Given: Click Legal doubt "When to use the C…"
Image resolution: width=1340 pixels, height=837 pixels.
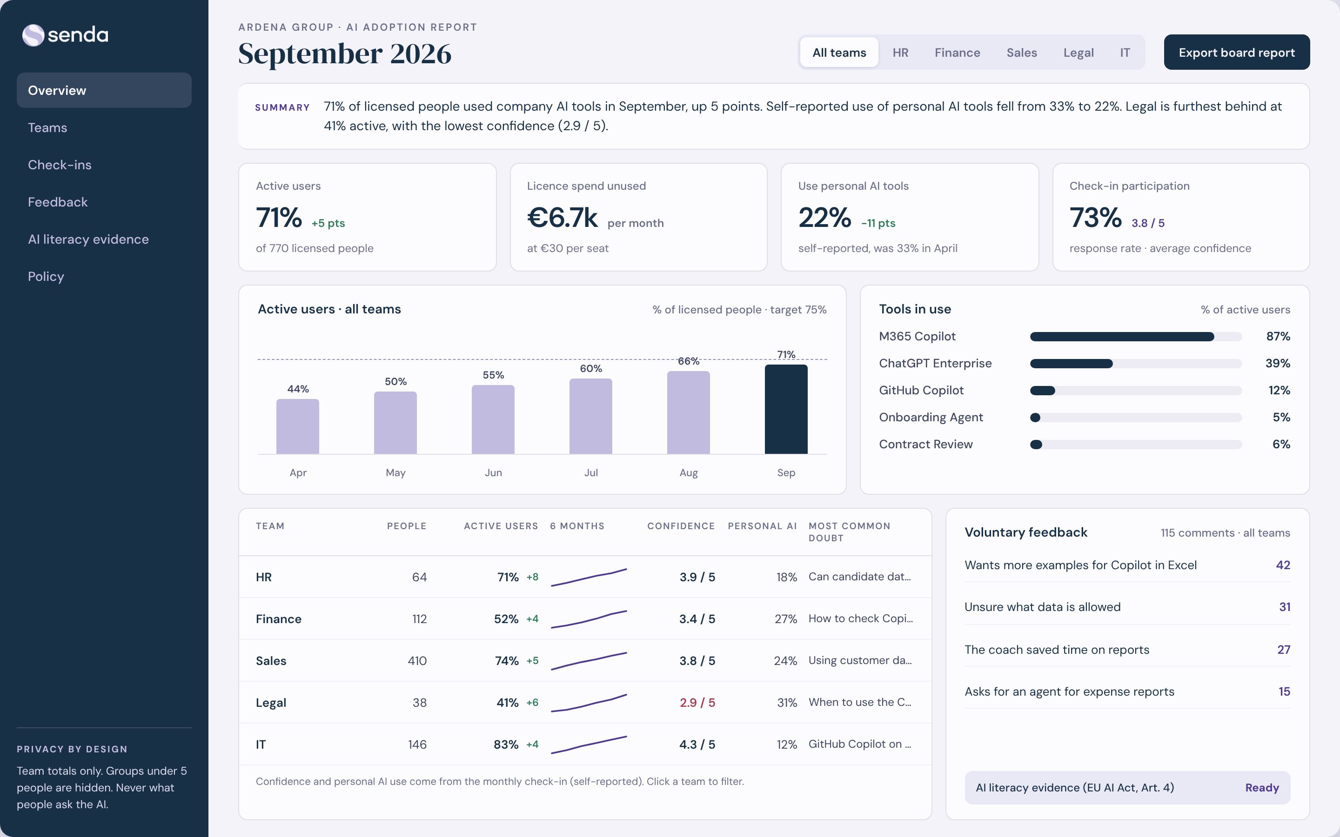Looking at the screenshot, I should [860, 703].
